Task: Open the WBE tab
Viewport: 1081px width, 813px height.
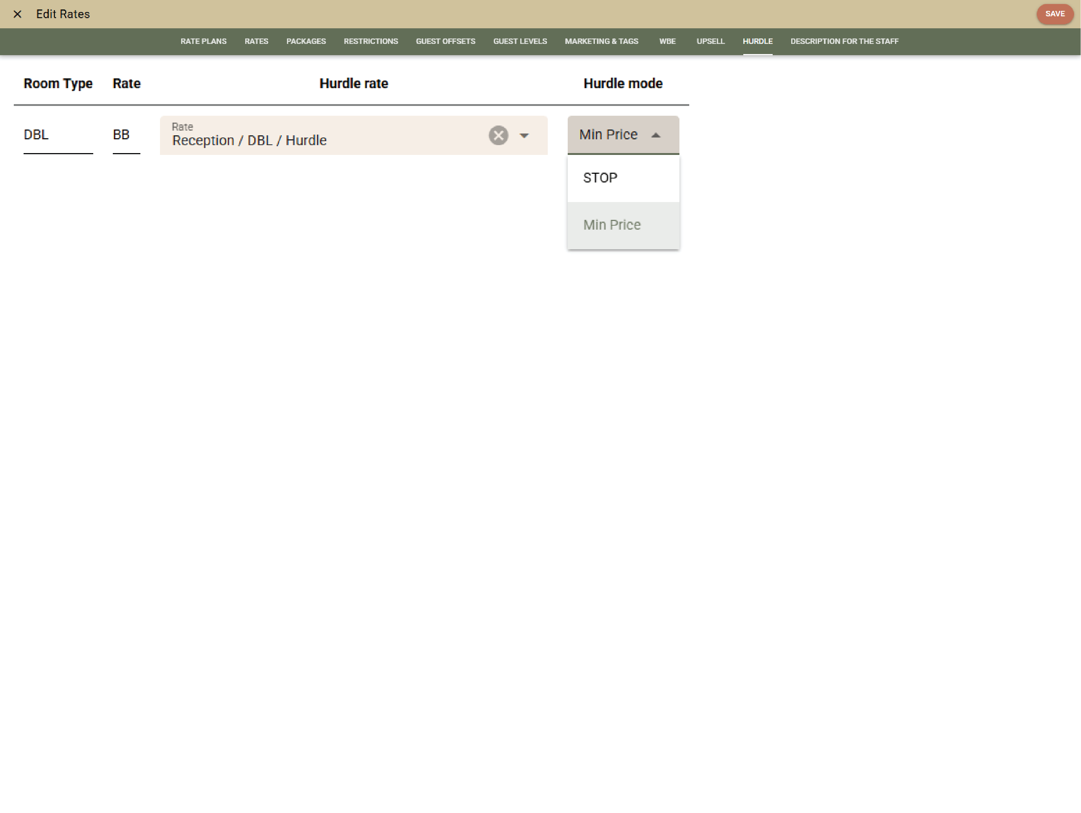Action: pos(667,42)
